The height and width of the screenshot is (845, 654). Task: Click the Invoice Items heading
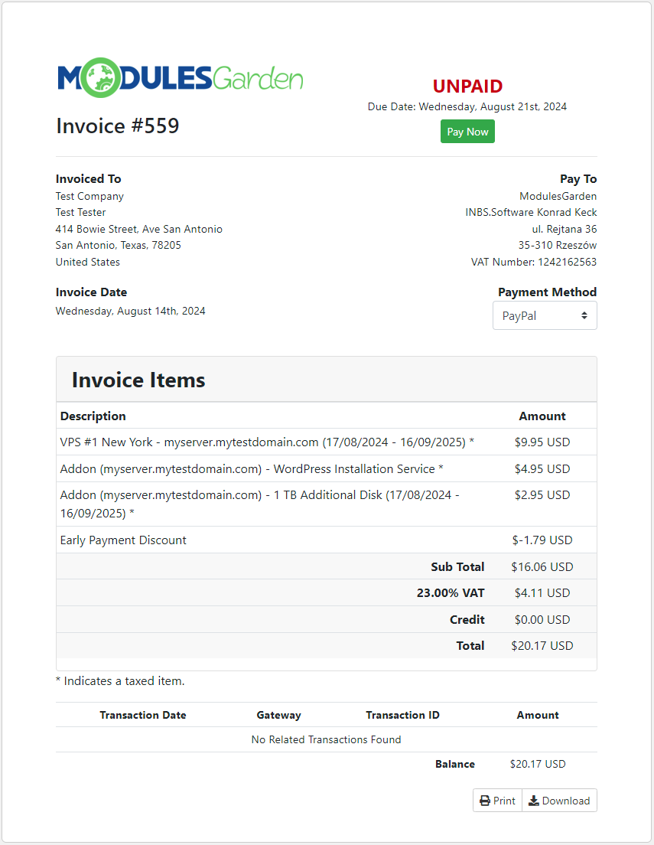(x=138, y=380)
